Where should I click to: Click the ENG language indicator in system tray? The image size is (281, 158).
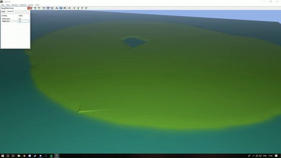[265, 156]
